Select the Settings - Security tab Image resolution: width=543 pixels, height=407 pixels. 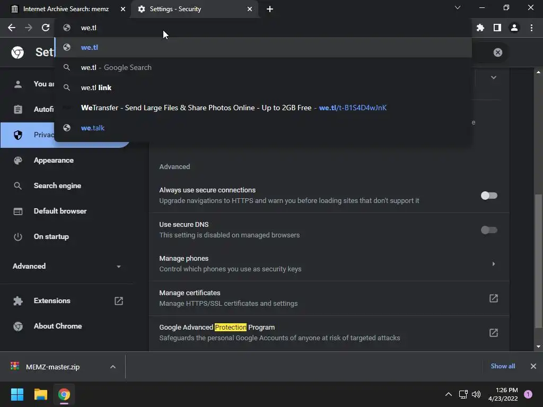click(194, 9)
